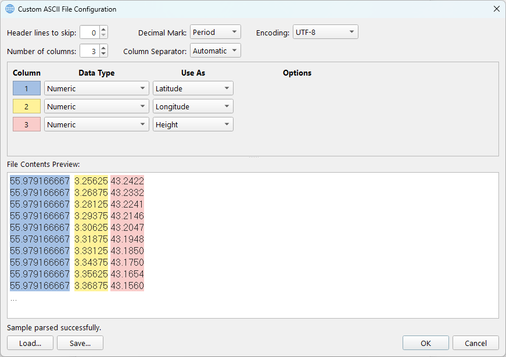This screenshot has height=357, width=506.
Task: Open the Decimal Mark dropdown
Action: coord(216,32)
